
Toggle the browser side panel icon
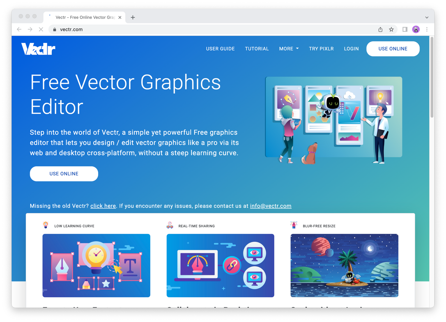pos(405,29)
